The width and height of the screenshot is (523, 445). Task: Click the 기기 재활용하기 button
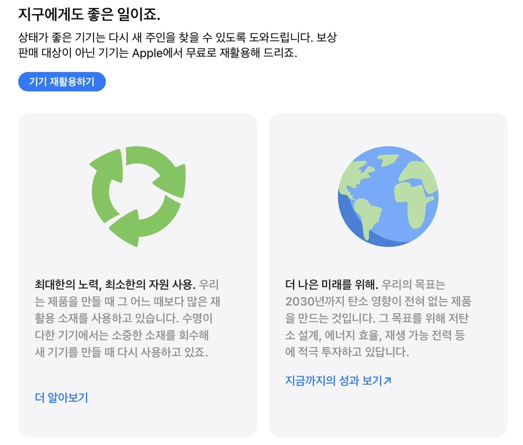point(62,82)
